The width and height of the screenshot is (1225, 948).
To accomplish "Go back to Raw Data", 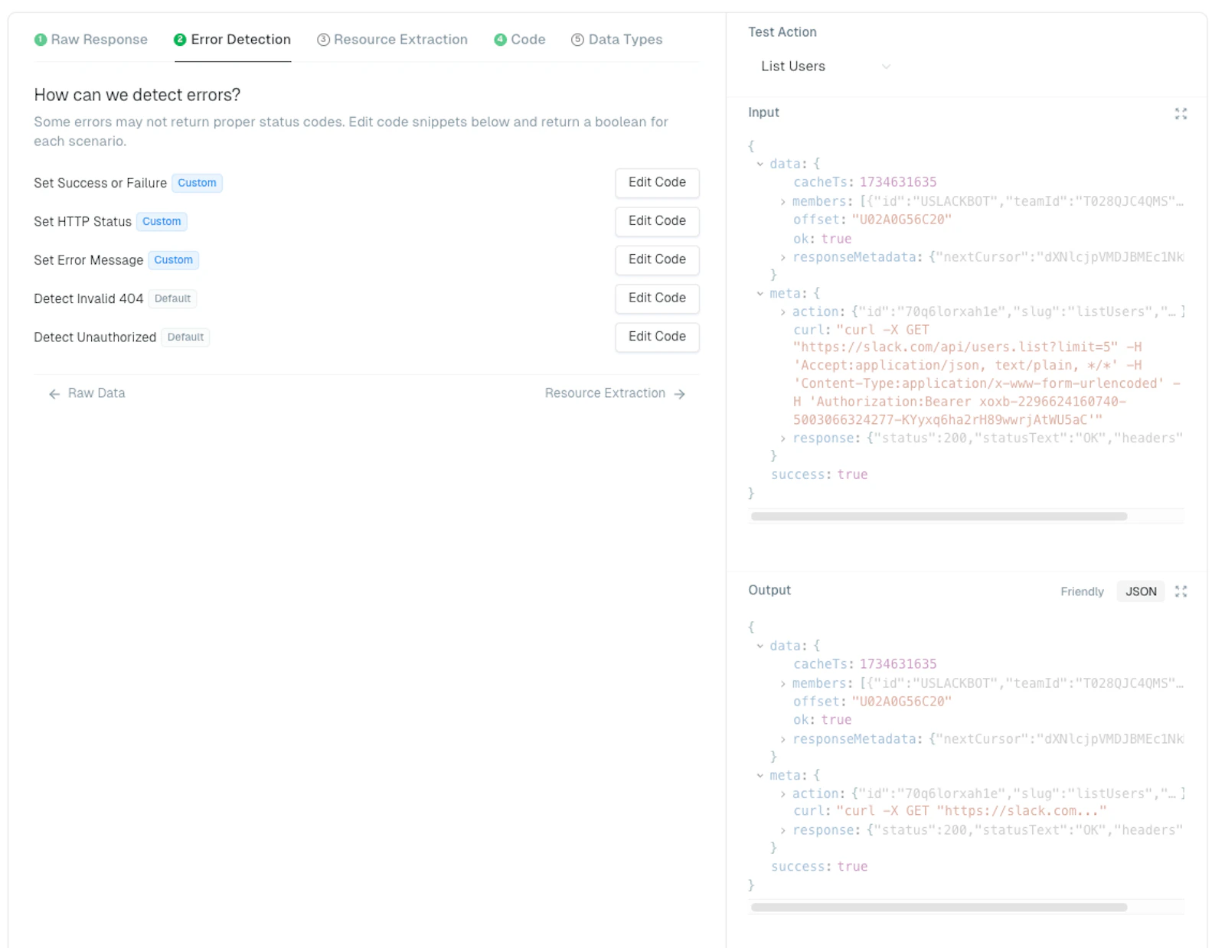I will (87, 393).
